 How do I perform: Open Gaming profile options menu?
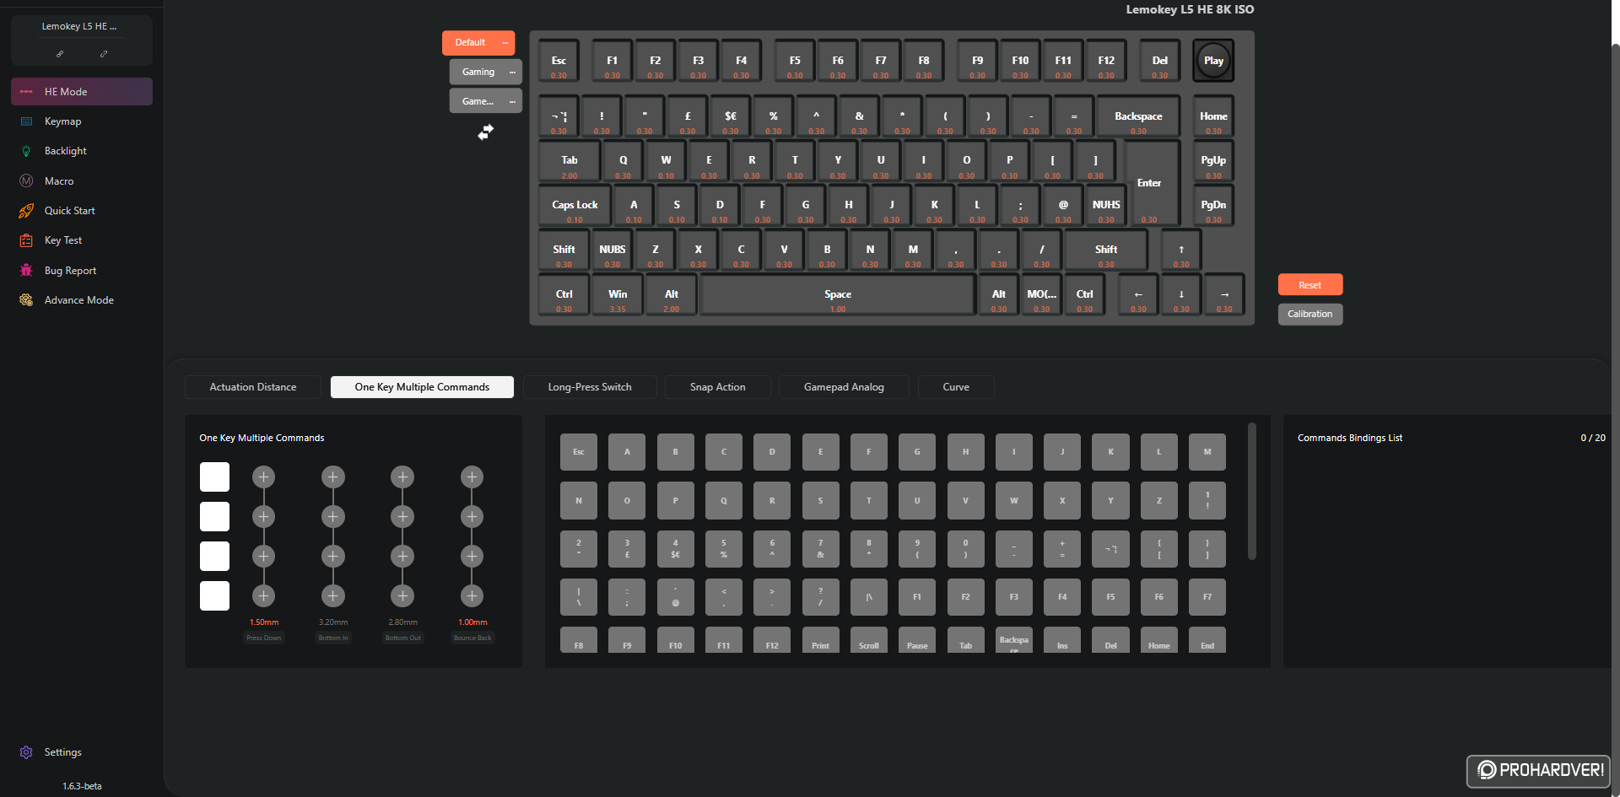[512, 73]
